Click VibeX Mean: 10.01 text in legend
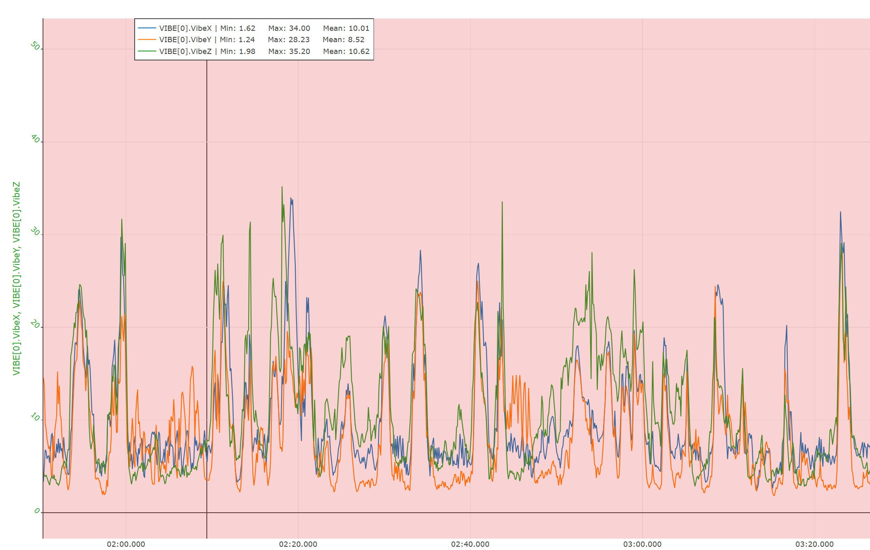This screenshot has height=550, width=870. point(346,28)
